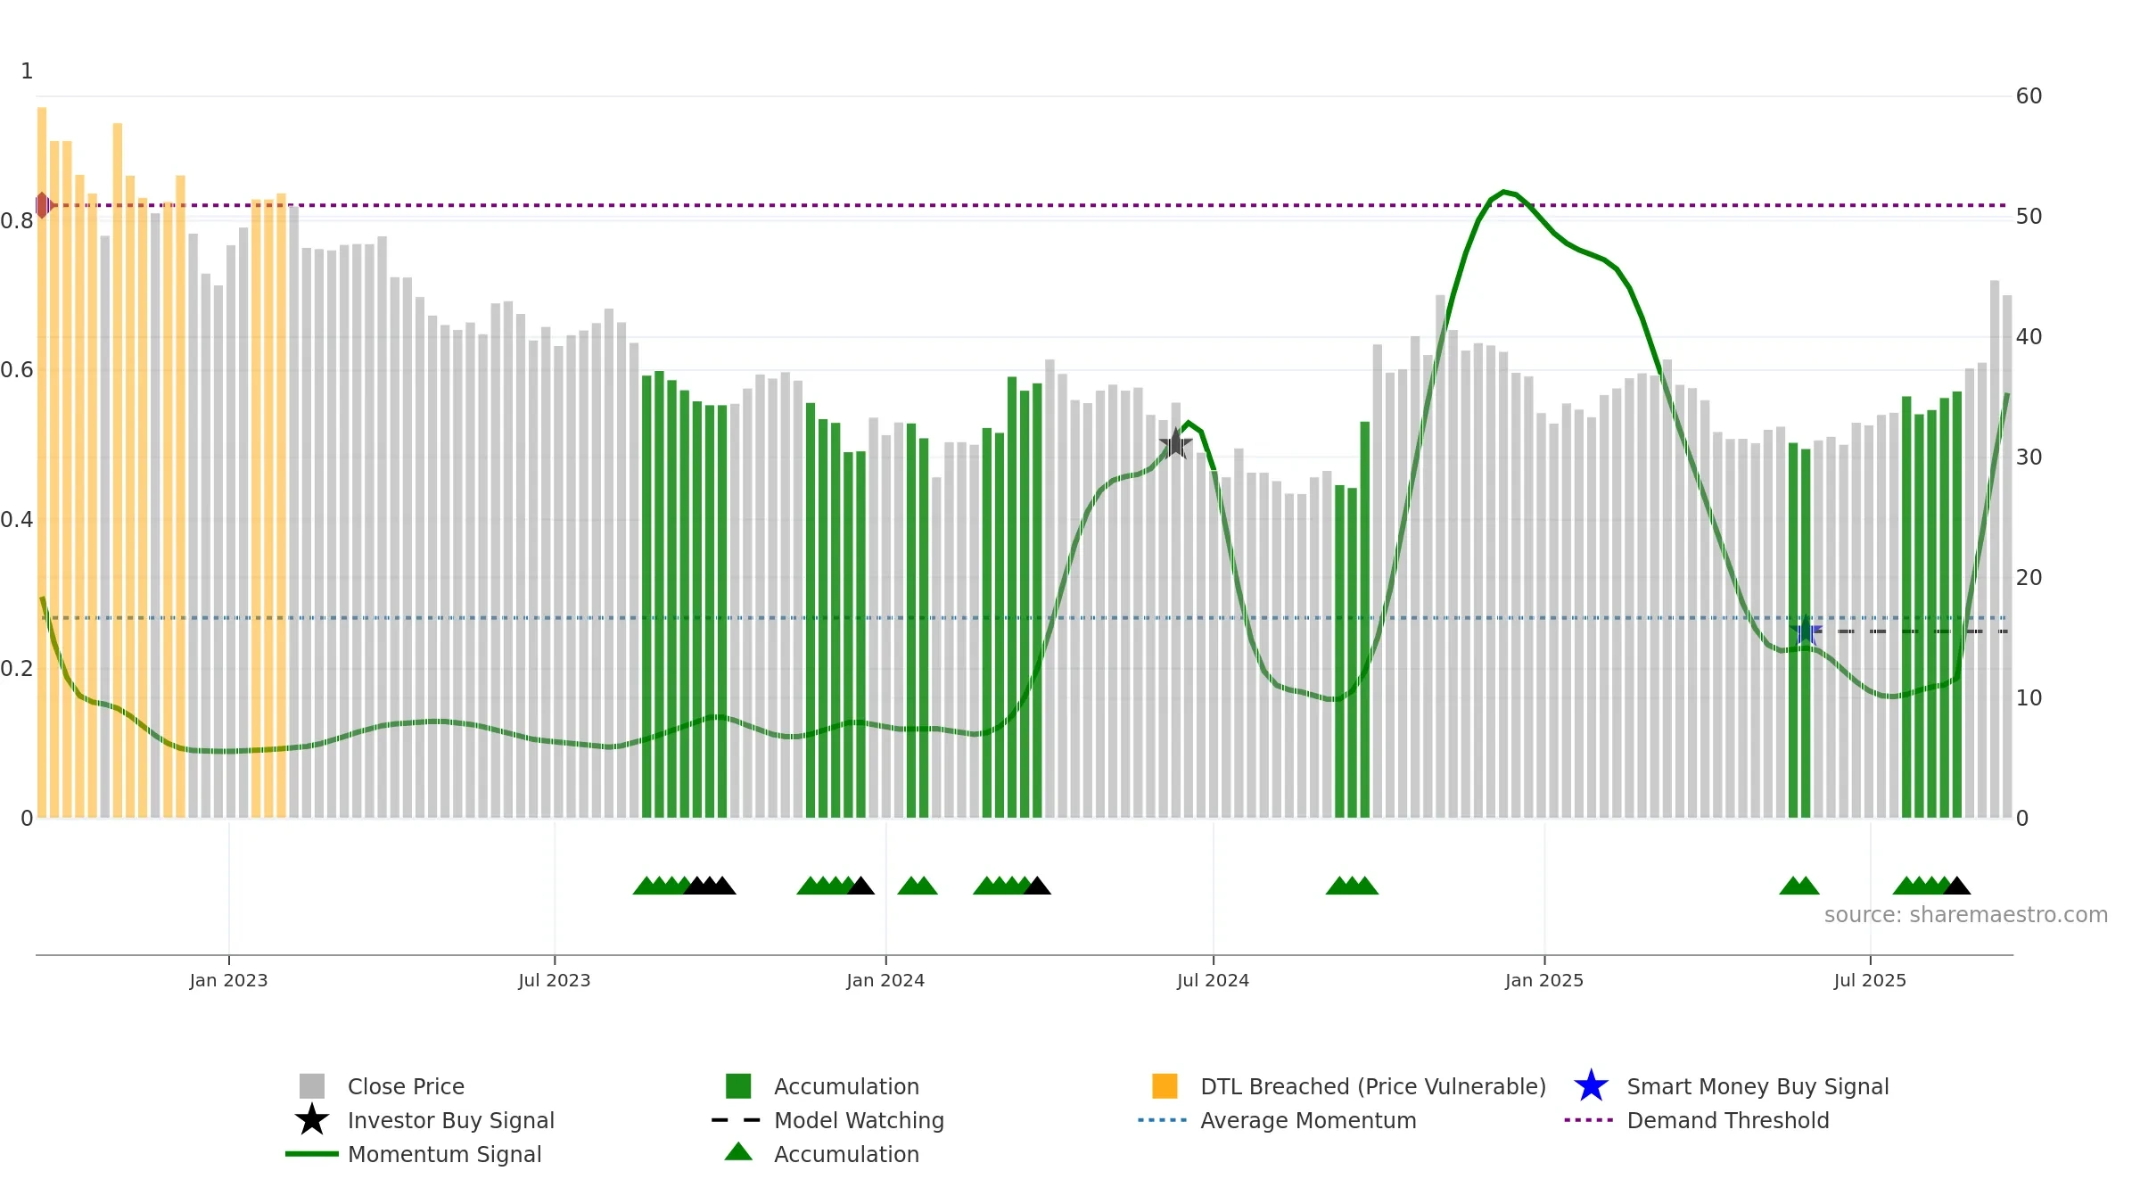Click the source sharemaestro.com text

pos(1966,915)
